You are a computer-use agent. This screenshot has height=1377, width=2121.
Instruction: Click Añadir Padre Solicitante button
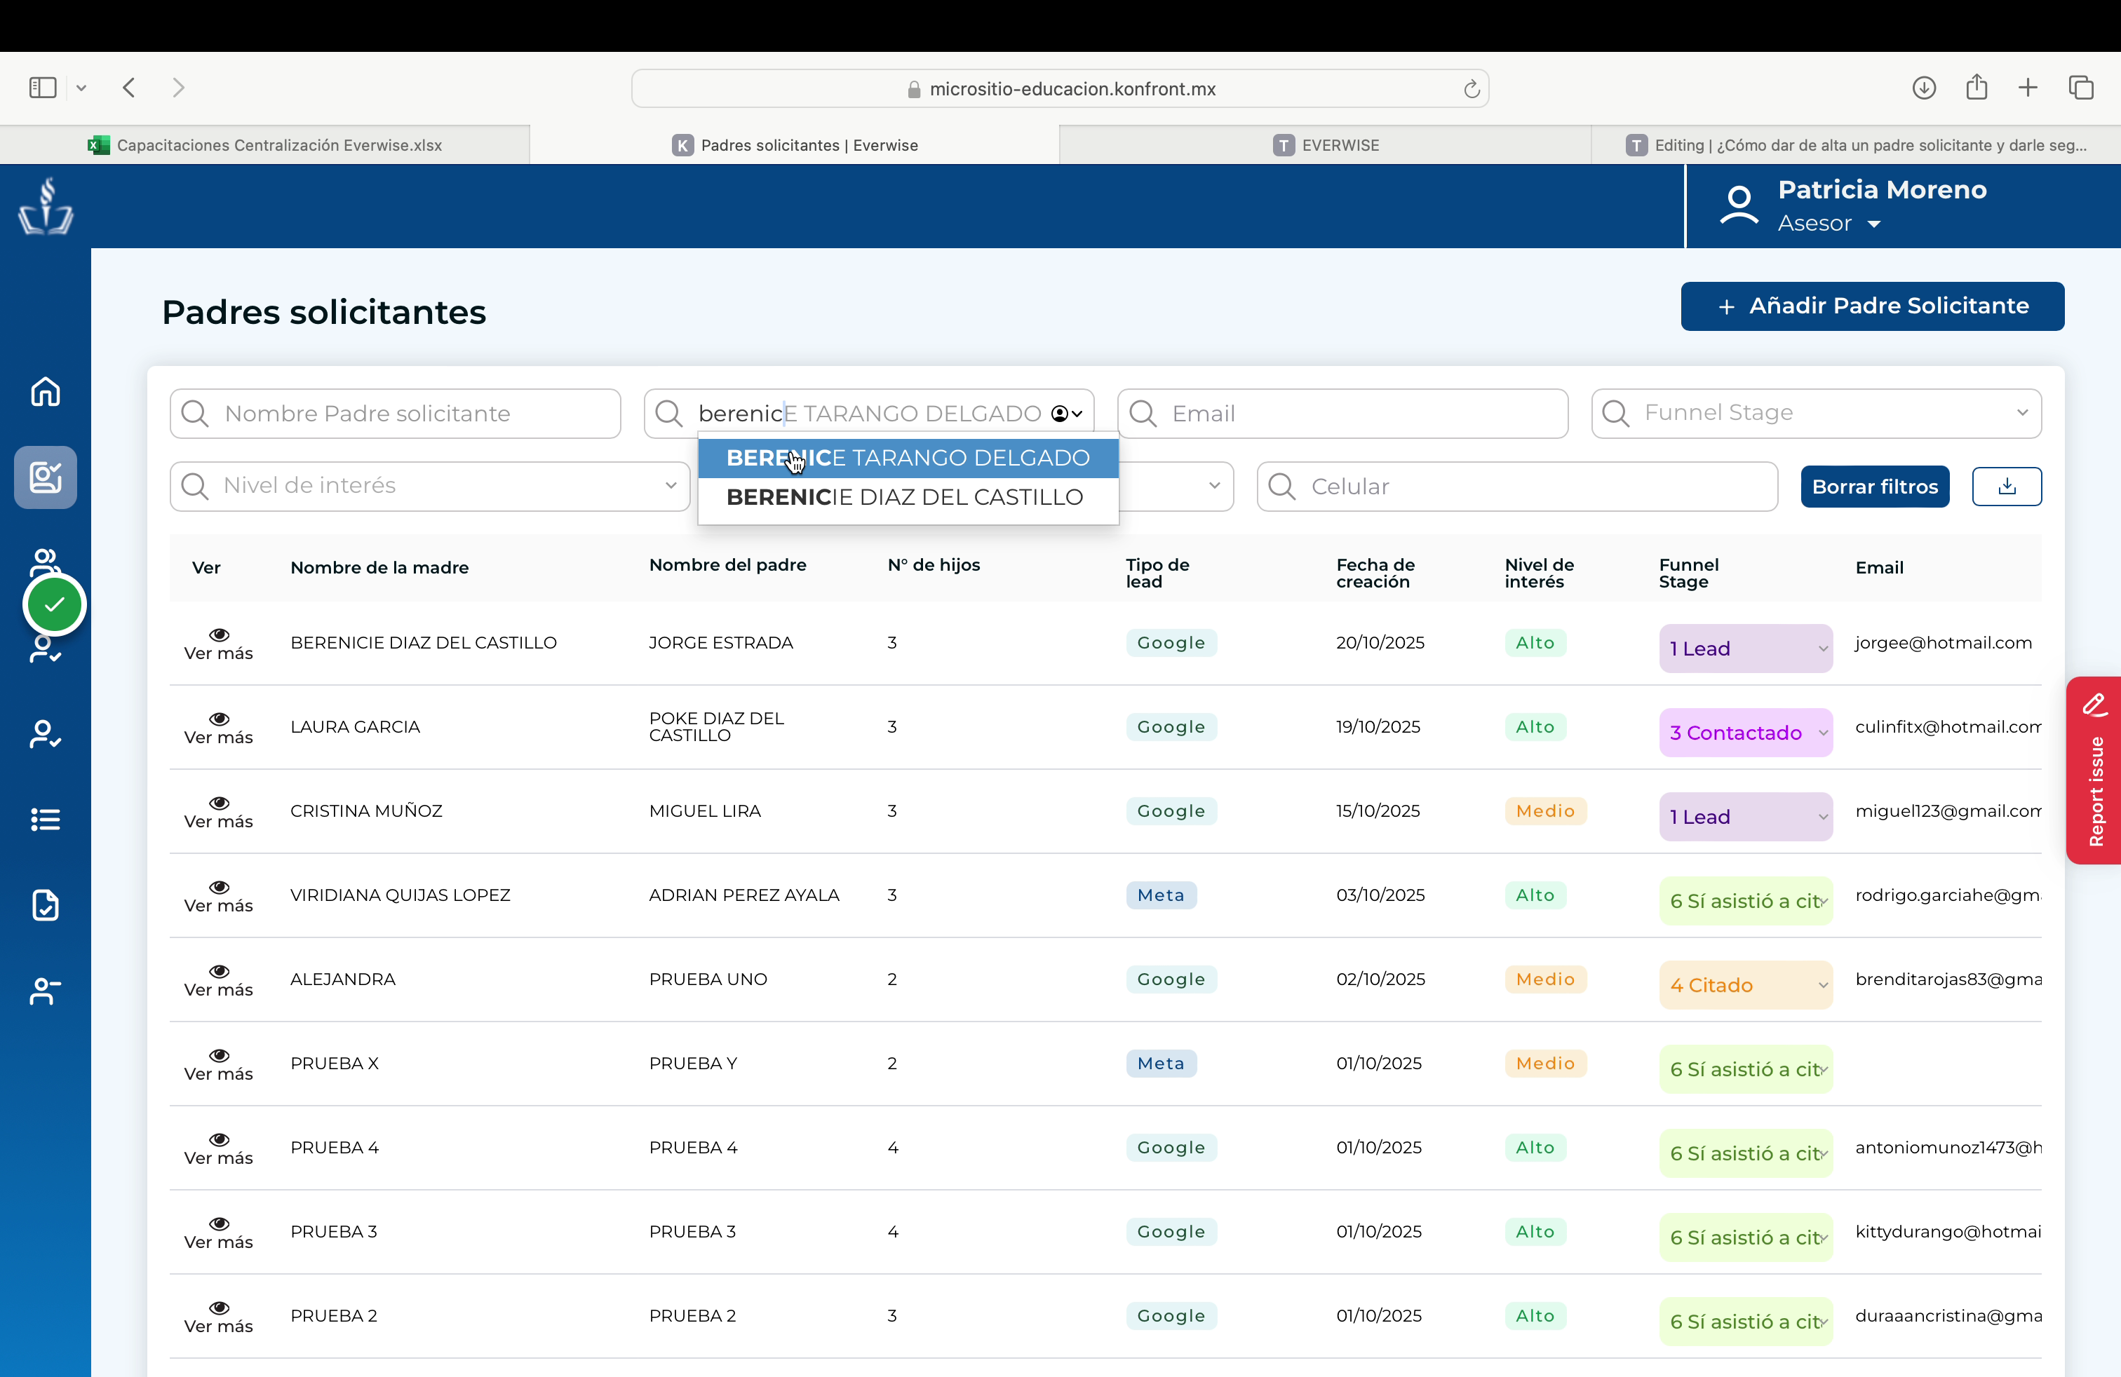click(1871, 306)
